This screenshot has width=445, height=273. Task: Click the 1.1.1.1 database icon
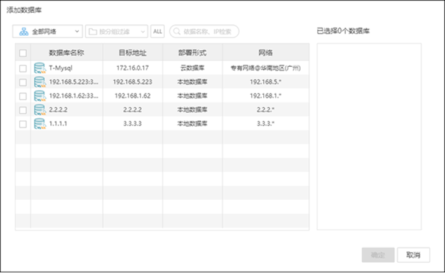[40, 124]
